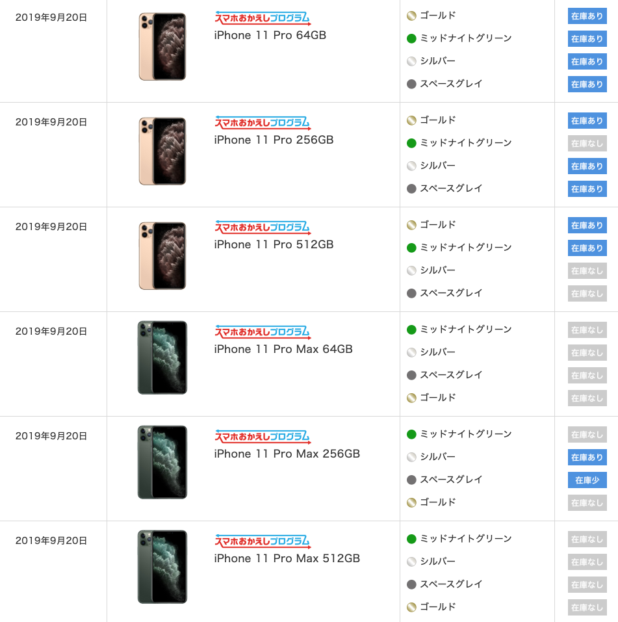Open the スマホおかえしプログラム banner above iPhone 11 Pro 64GB
618x622 pixels.
(263, 18)
